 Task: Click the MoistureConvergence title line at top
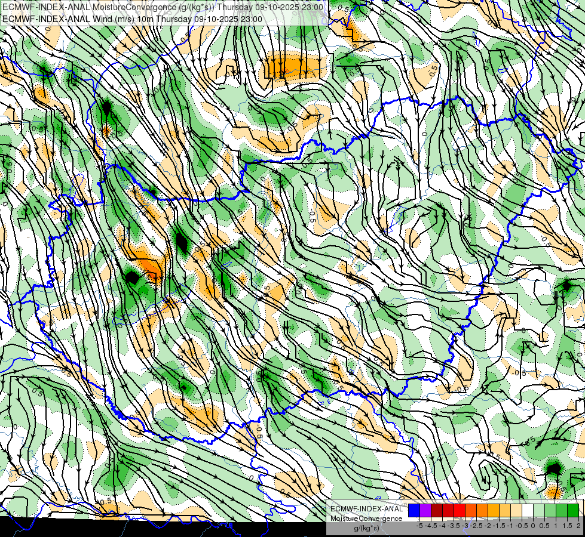coord(163,7)
